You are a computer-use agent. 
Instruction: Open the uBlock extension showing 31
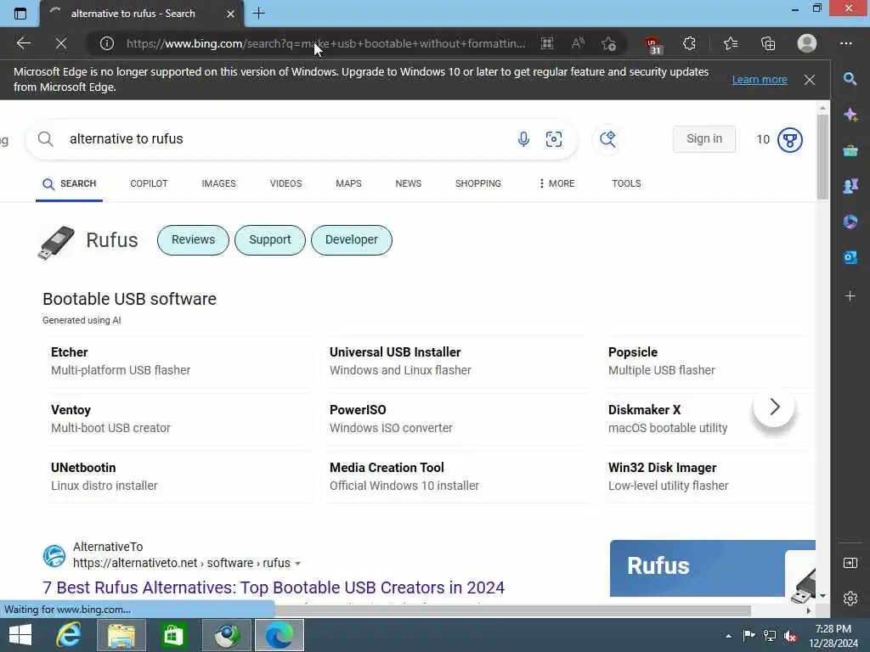[x=652, y=44]
